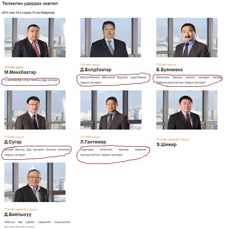
Task: Click the name М.Мөнхбаатар
Action: coord(20,72)
